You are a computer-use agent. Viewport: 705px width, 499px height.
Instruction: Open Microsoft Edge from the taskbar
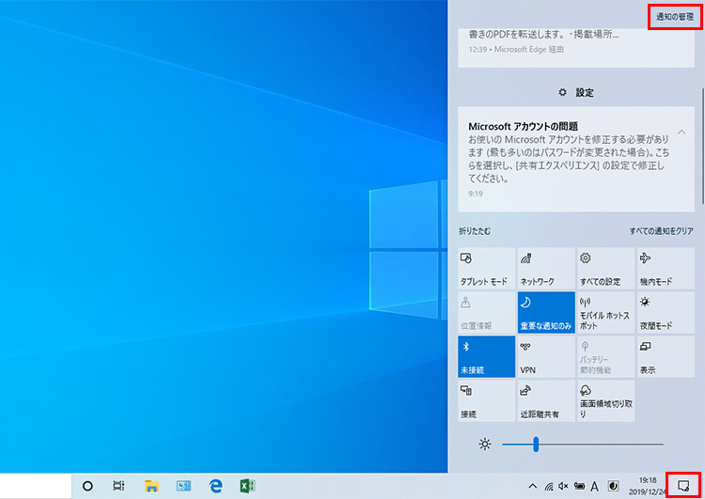coord(215,486)
